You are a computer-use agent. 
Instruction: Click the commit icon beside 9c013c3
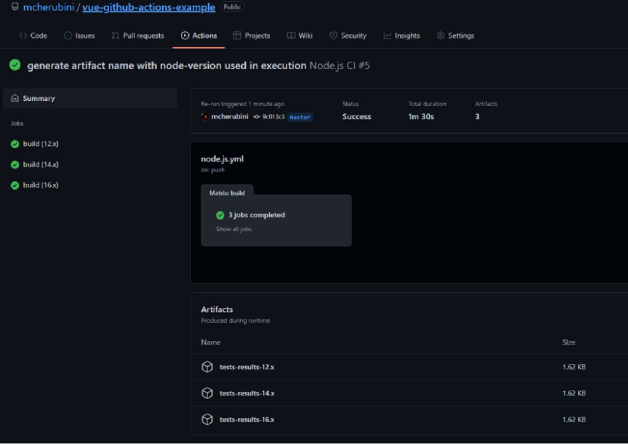coord(257,117)
